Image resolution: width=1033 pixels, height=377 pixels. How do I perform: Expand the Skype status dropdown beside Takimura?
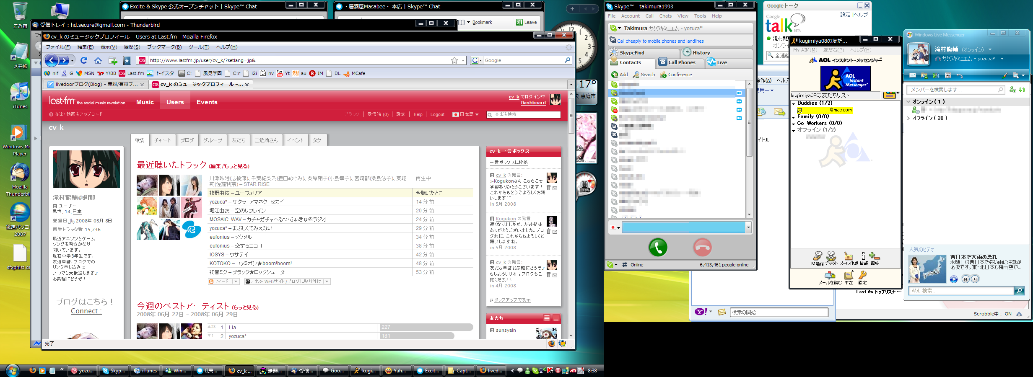619,28
